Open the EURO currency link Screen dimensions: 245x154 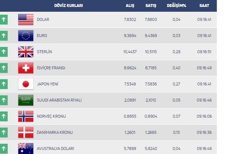point(42,36)
